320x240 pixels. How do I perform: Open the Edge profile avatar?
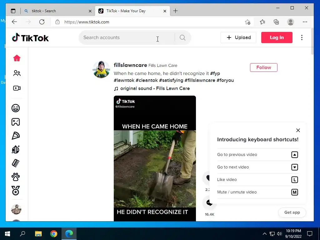click(x=290, y=22)
